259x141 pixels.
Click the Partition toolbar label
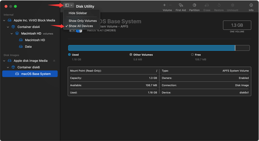point(194,10)
